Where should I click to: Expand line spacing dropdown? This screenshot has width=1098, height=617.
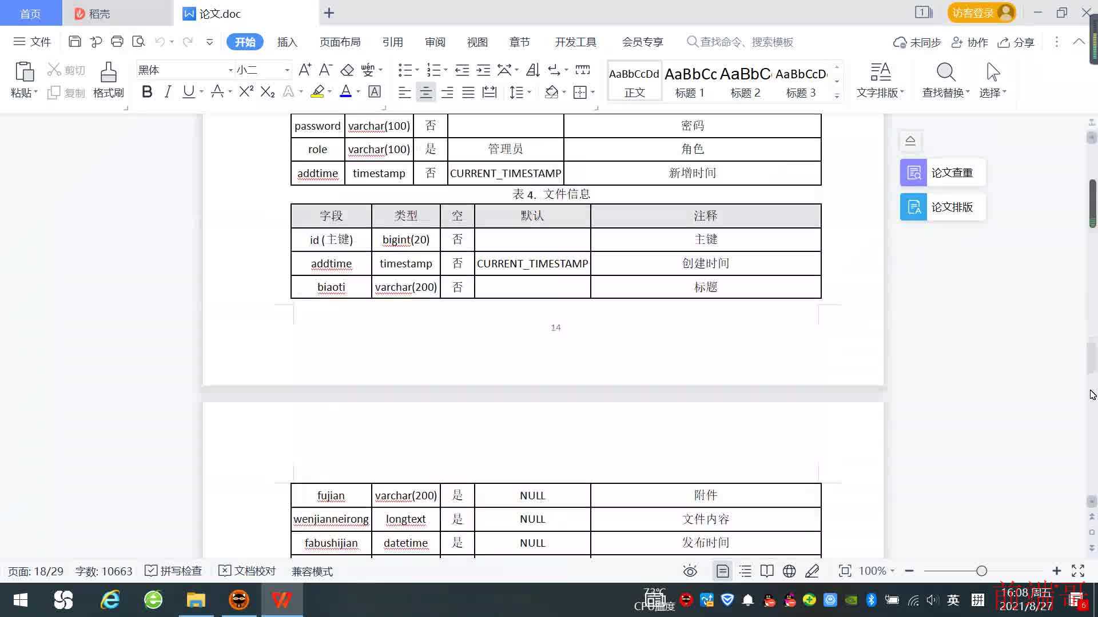(x=530, y=92)
